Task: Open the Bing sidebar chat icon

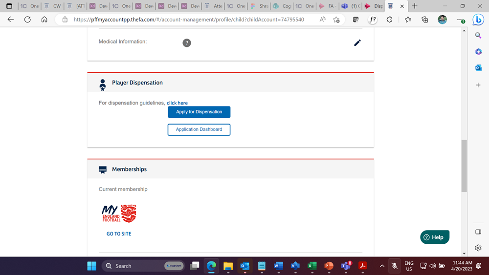Action: (478, 20)
